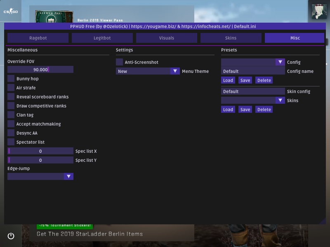Click the 'Presets' section header
This screenshot has height=247, width=330.
point(229,50)
